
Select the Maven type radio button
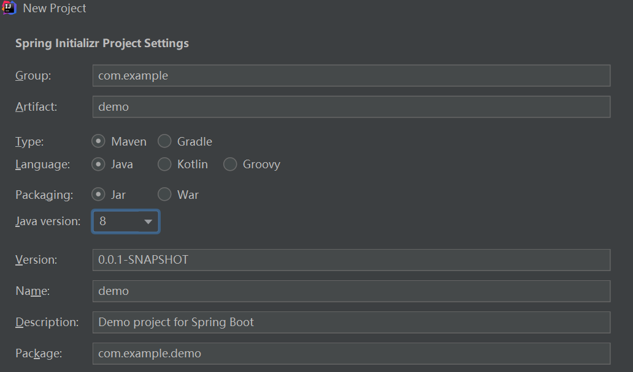tap(98, 141)
